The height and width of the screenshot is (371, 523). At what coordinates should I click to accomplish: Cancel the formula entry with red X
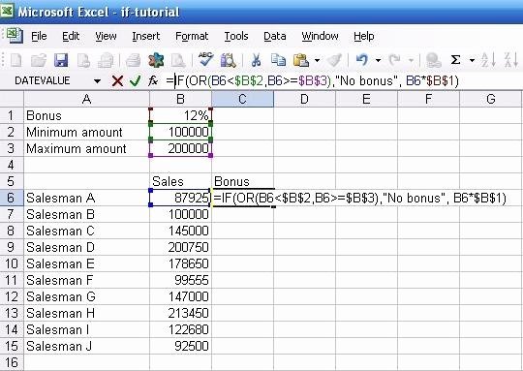[117, 80]
